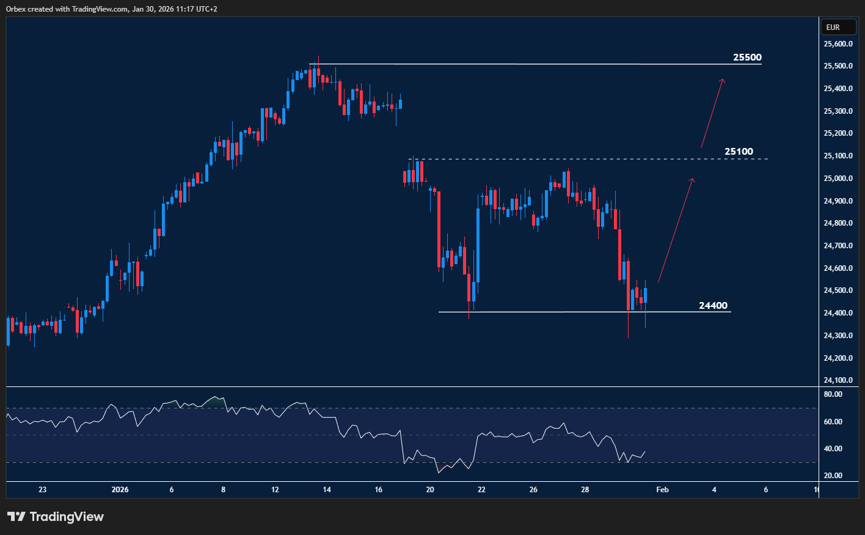Select the 25500 resistance level label
This screenshot has width=865, height=535.
747,57
